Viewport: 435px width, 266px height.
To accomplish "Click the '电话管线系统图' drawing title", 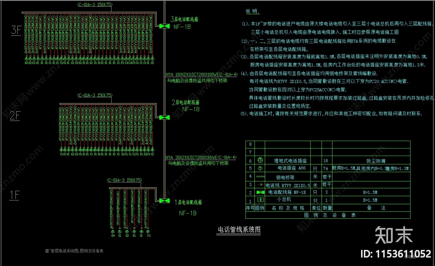I will coord(239,230).
